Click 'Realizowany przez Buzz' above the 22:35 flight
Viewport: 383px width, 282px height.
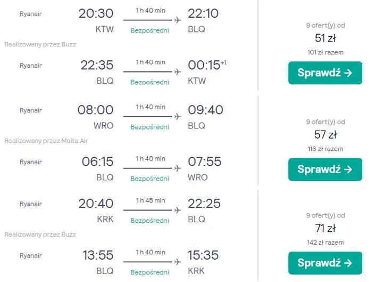(x=40, y=44)
